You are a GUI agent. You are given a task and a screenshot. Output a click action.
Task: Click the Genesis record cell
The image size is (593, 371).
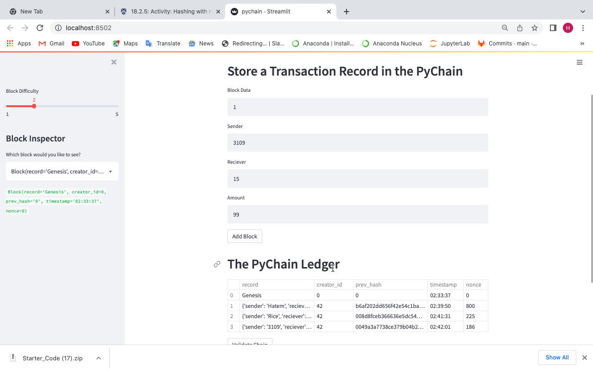[277, 295]
